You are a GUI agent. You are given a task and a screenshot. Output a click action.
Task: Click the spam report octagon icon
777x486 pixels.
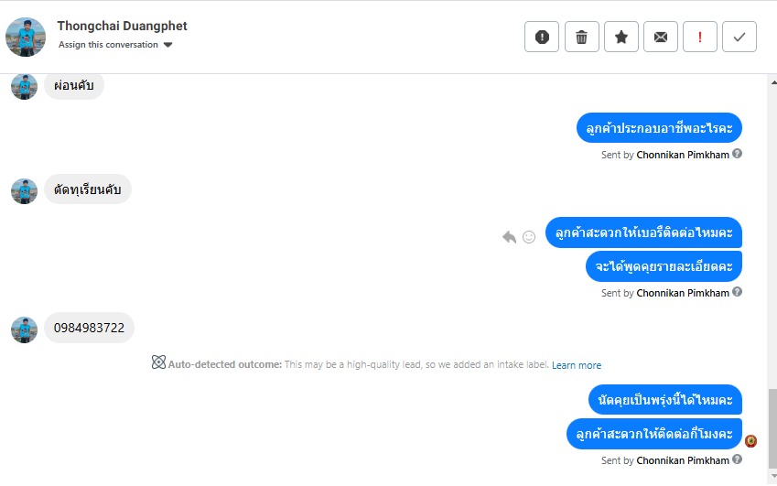point(542,38)
